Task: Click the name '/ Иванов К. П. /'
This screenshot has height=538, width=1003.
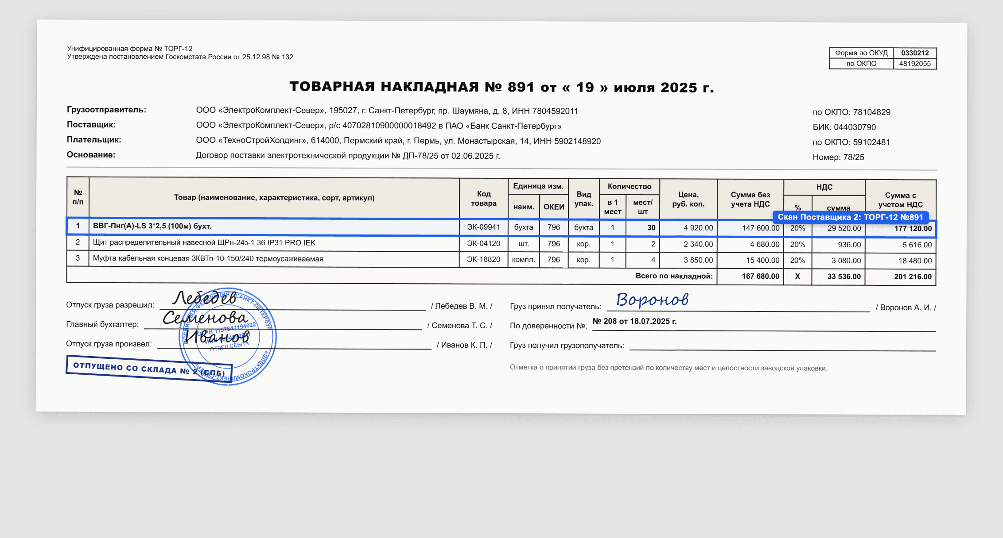Action: point(464,345)
